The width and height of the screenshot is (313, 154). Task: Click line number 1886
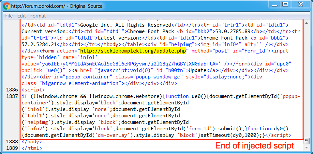coord(13,90)
